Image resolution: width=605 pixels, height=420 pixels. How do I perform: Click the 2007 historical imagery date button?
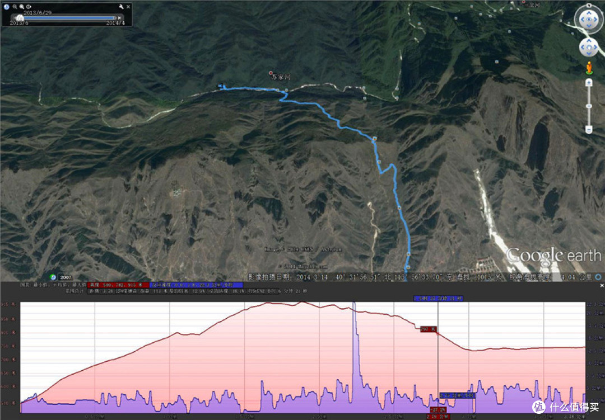pos(66,277)
